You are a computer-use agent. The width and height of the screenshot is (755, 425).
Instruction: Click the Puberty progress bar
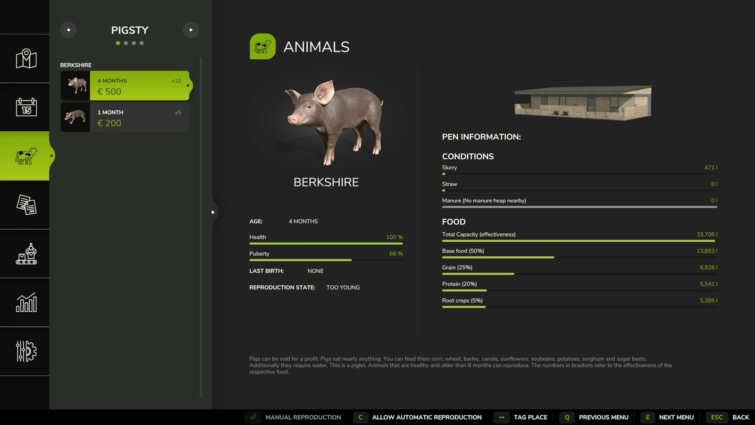click(x=326, y=260)
